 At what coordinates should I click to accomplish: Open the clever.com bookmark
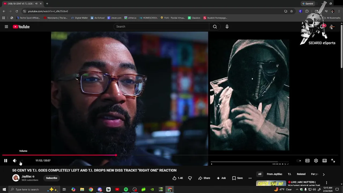coord(114,18)
